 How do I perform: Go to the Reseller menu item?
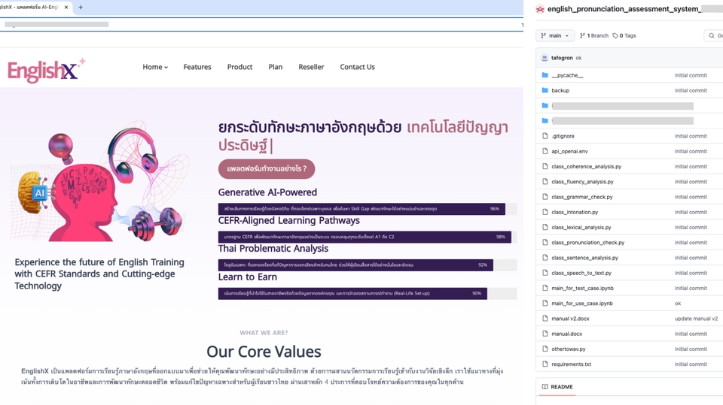311,67
